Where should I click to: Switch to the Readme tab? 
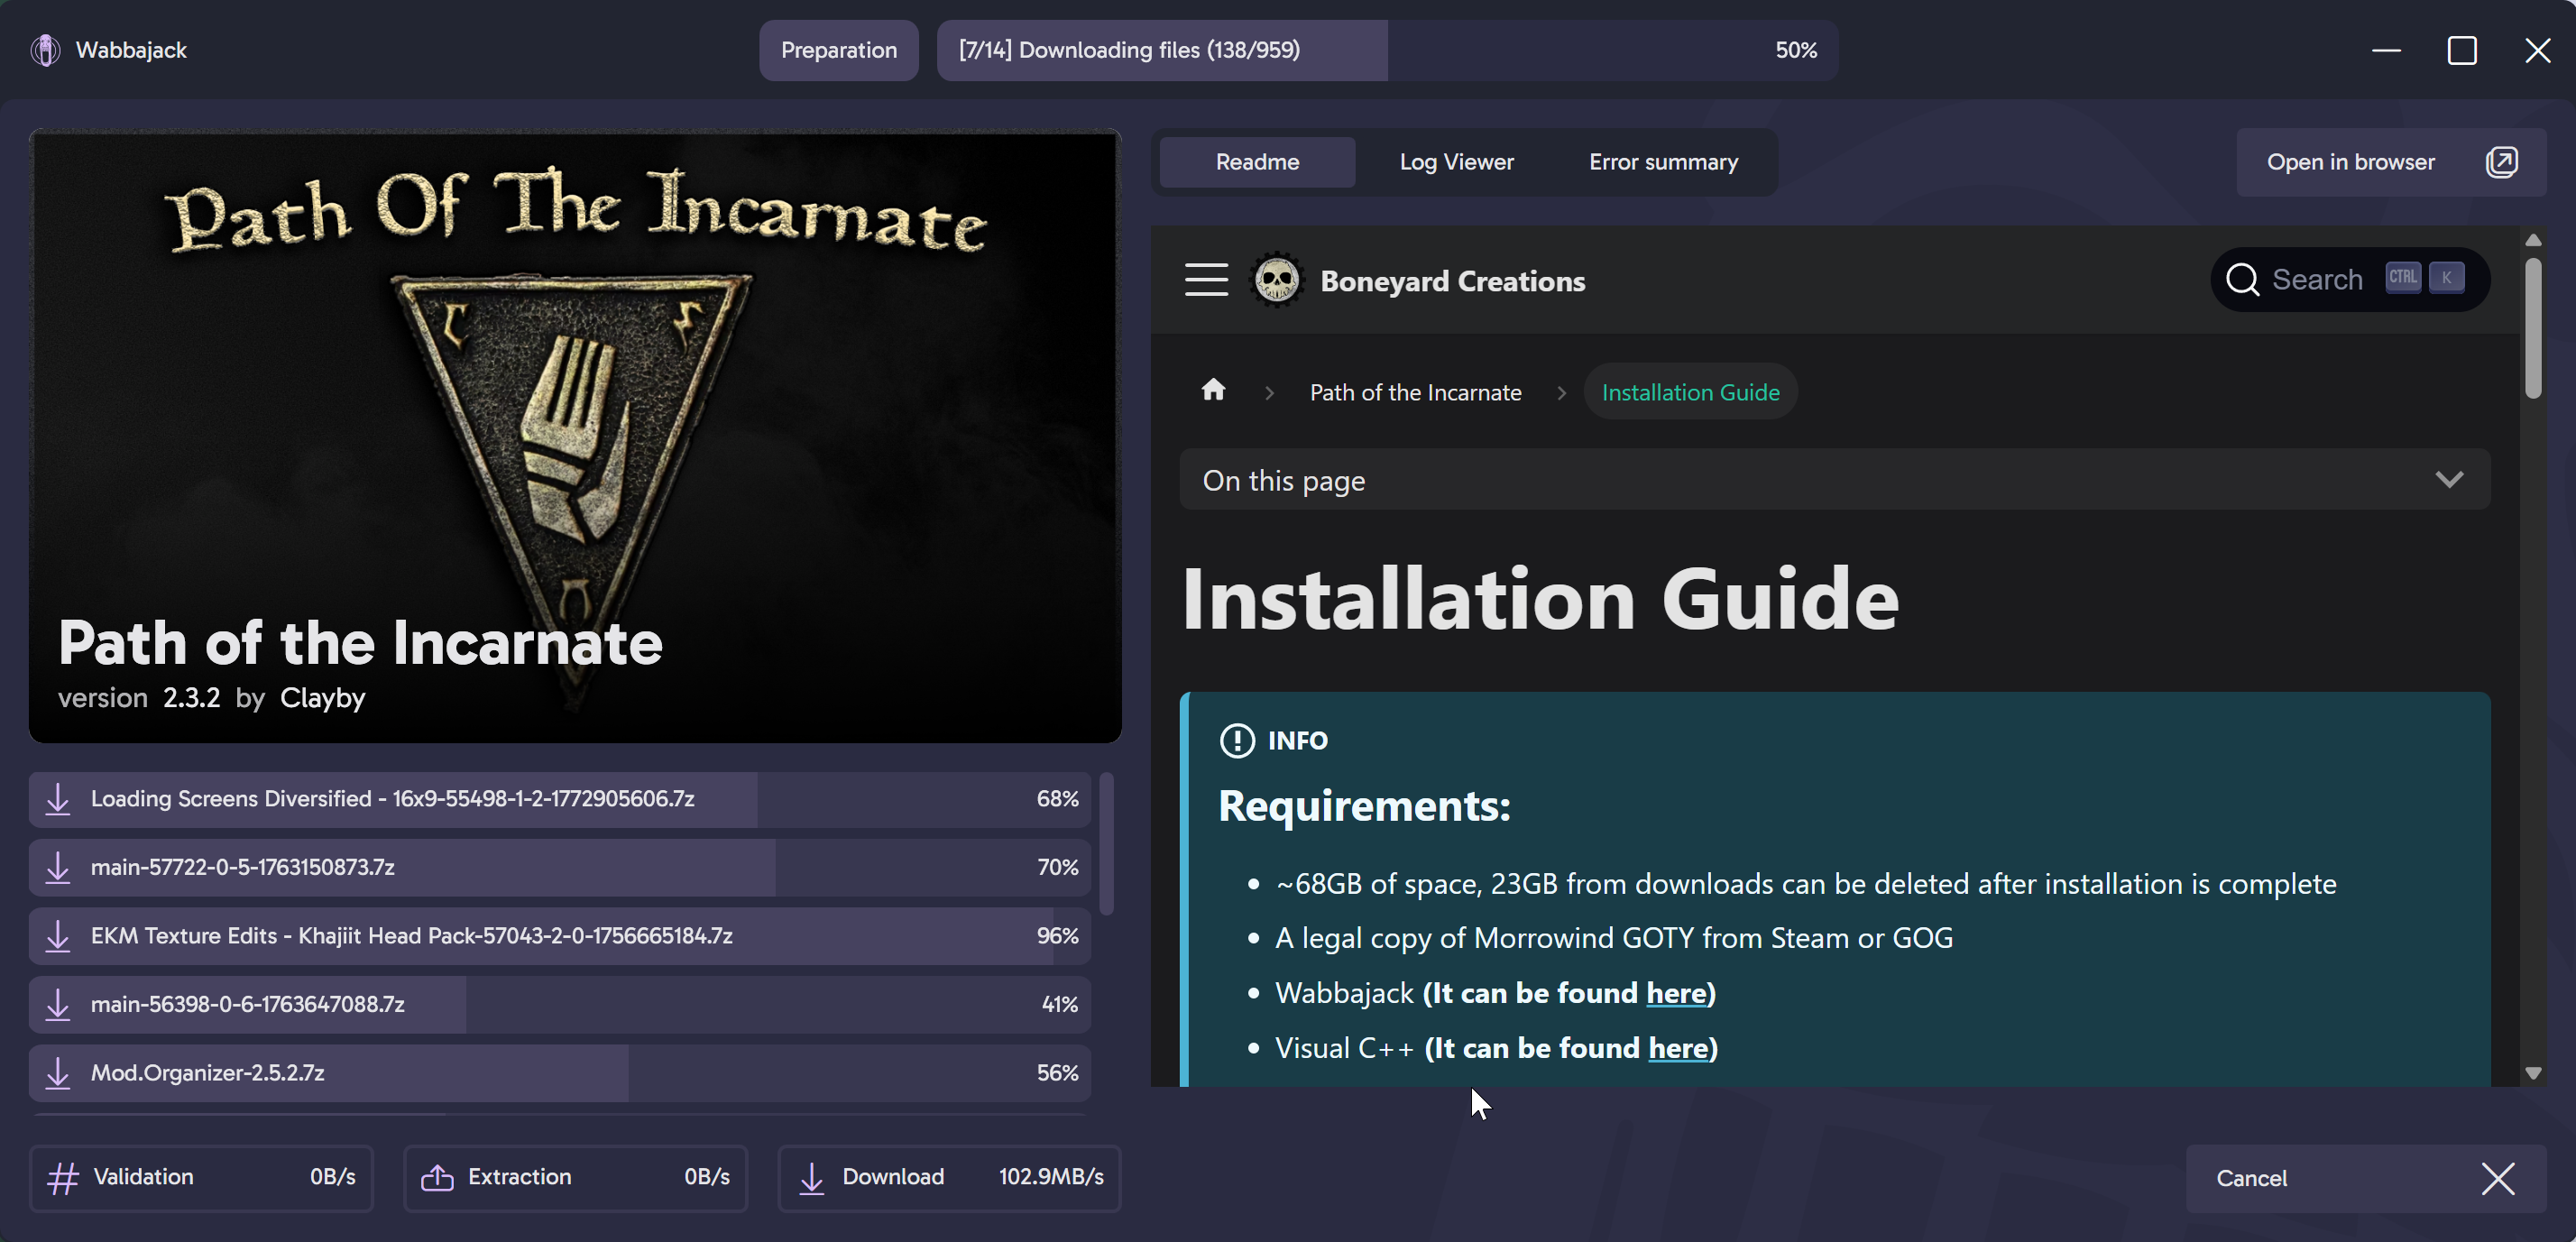1257,162
